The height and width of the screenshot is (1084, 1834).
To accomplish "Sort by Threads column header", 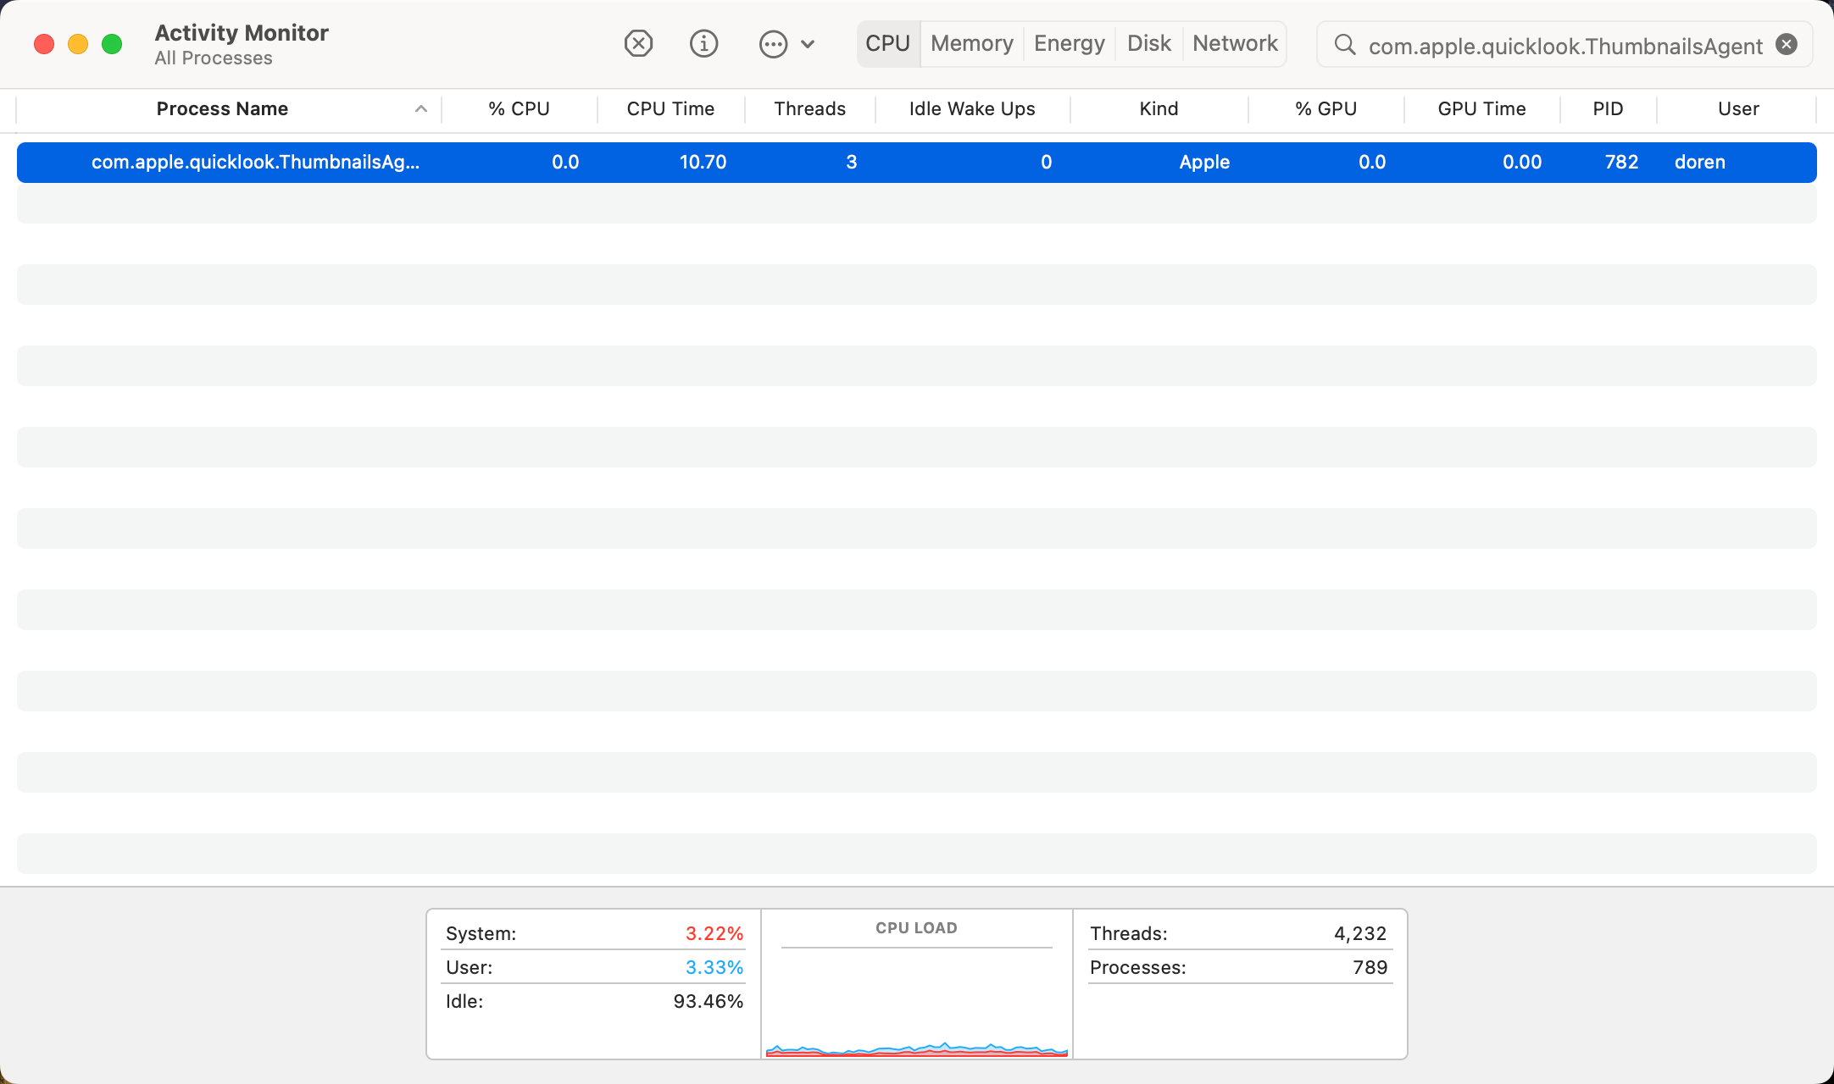I will [809, 108].
